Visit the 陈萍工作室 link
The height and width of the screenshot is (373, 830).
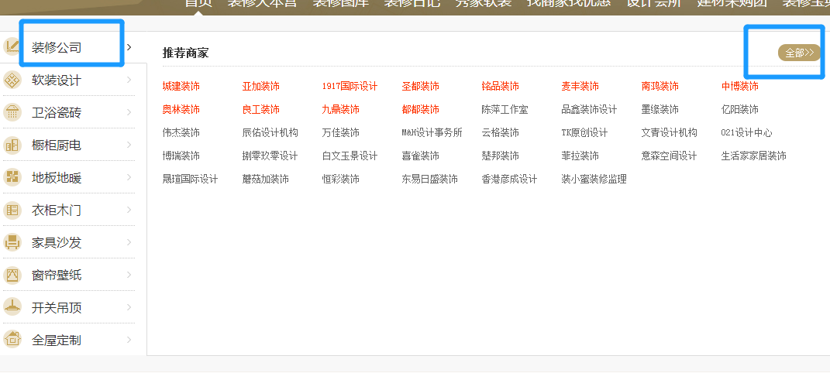coord(505,109)
